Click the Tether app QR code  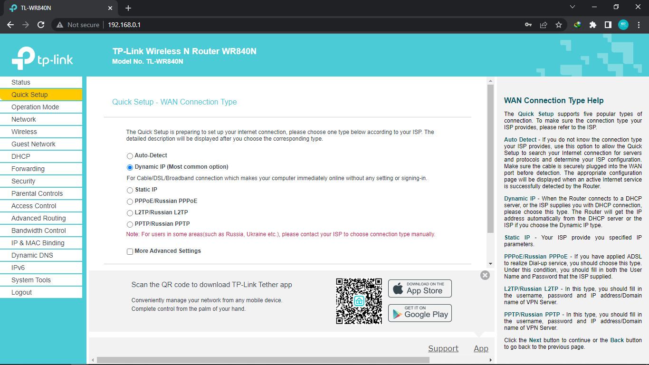click(359, 301)
